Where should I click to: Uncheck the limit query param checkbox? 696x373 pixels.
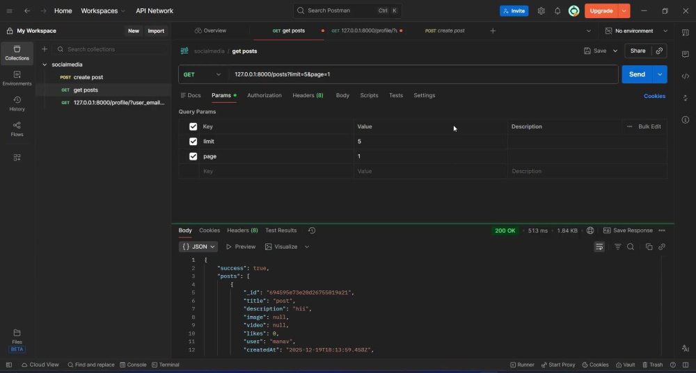pyautogui.click(x=193, y=141)
